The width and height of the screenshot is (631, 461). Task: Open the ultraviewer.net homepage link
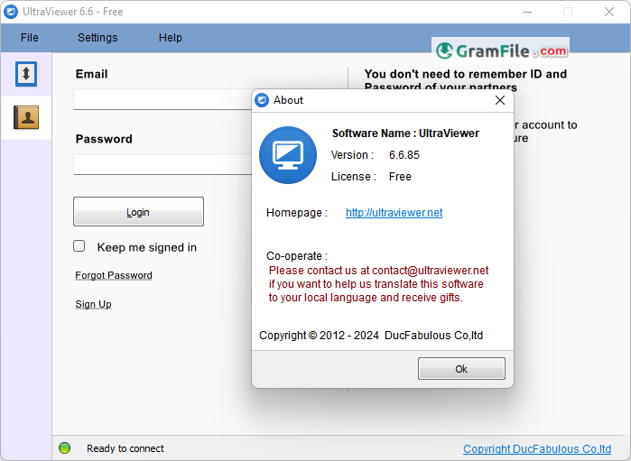394,212
